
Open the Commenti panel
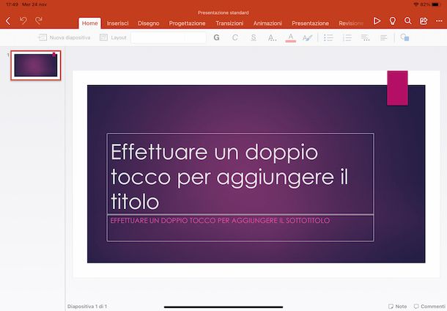tap(429, 307)
